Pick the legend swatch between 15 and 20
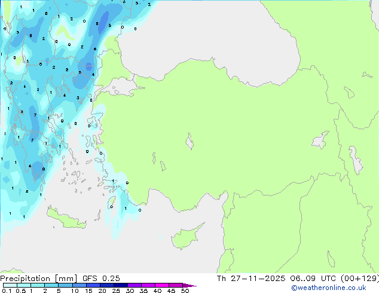 click(93, 285)
